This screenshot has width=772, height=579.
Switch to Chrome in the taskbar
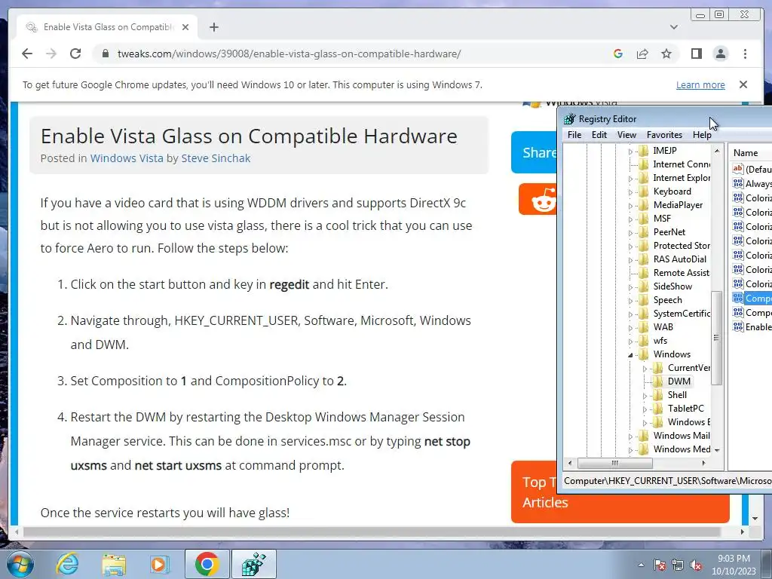(x=207, y=564)
